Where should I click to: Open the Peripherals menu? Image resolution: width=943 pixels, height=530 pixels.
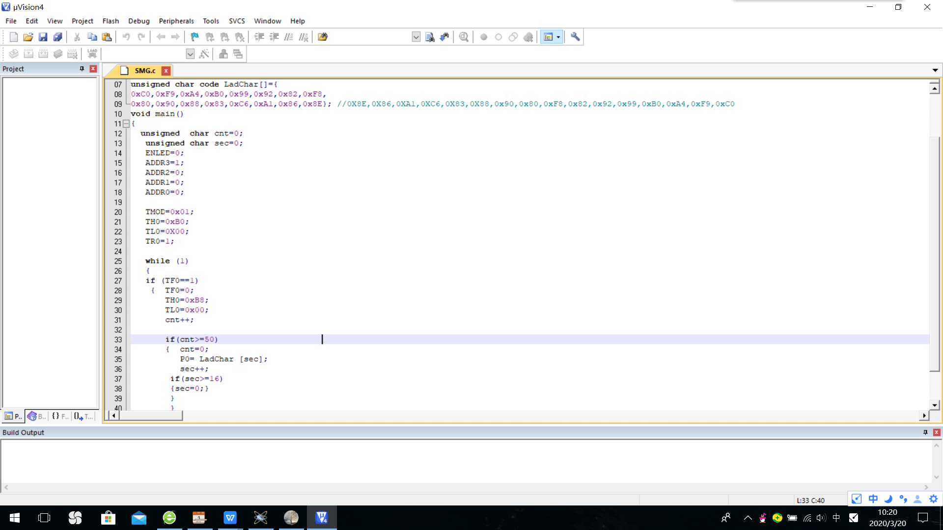coord(176,21)
